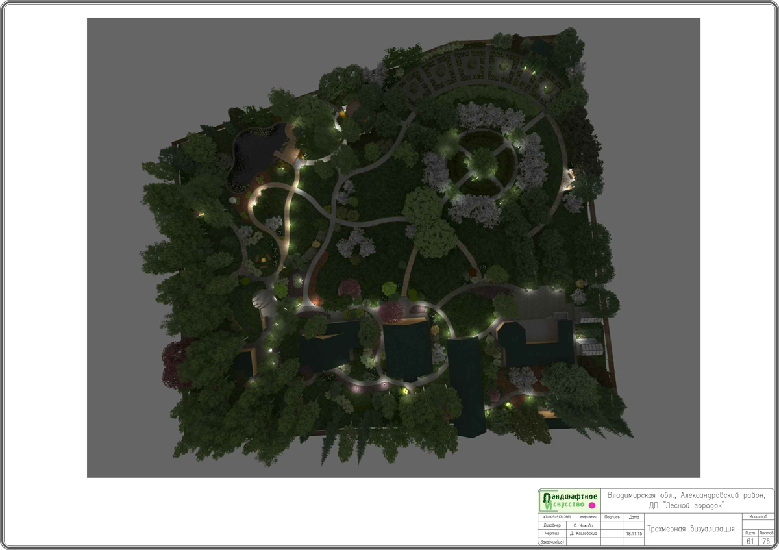
Task: Select the text "Трехмерная визуализация"
Action: (691, 529)
